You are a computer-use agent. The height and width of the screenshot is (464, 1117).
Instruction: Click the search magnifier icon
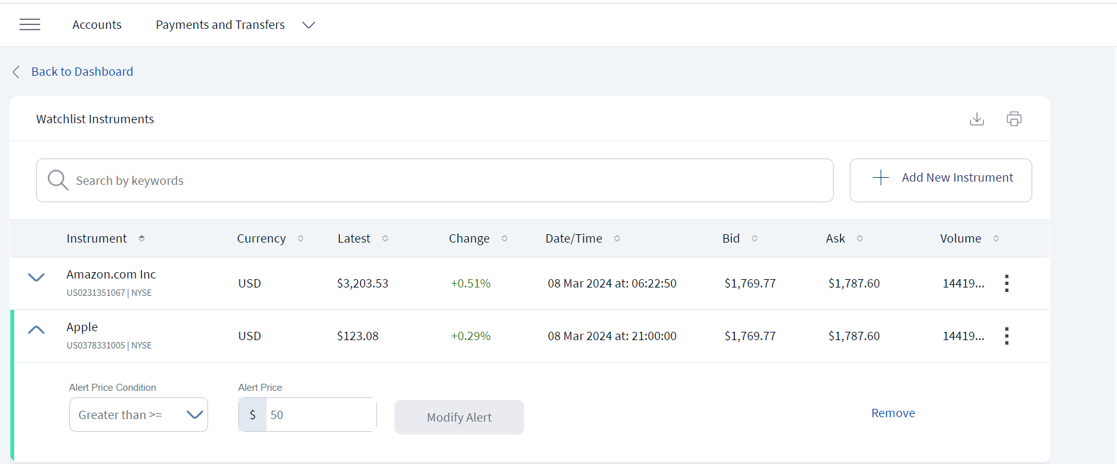tap(58, 180)
